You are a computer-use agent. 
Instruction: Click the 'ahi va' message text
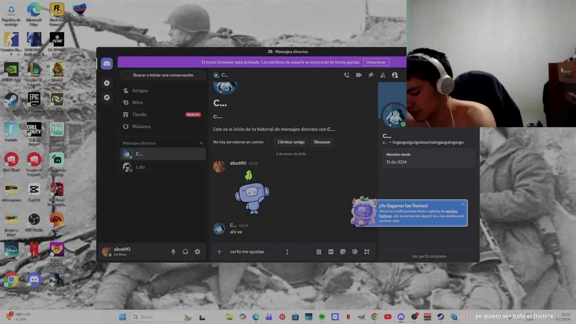pyautogui.click(x=236, y=232)
